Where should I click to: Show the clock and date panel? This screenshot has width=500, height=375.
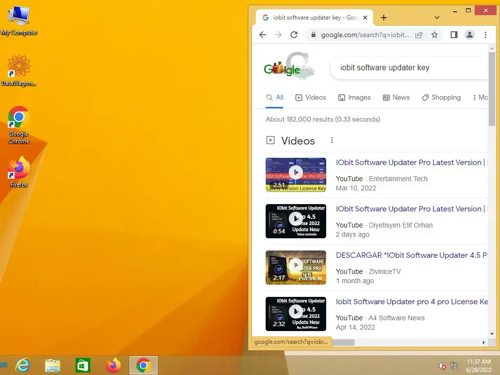[x=479, y=366]
